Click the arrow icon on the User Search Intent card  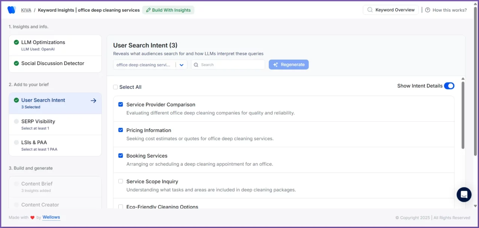point(93,100)
